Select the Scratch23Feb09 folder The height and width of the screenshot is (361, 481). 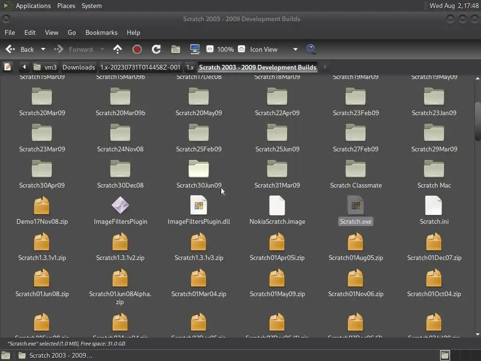click(x=356, y=102)
